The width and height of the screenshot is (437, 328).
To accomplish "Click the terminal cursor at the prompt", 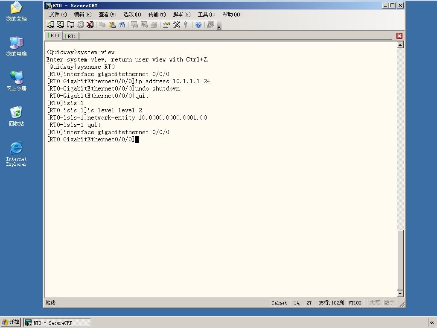I will coord(137,140).
